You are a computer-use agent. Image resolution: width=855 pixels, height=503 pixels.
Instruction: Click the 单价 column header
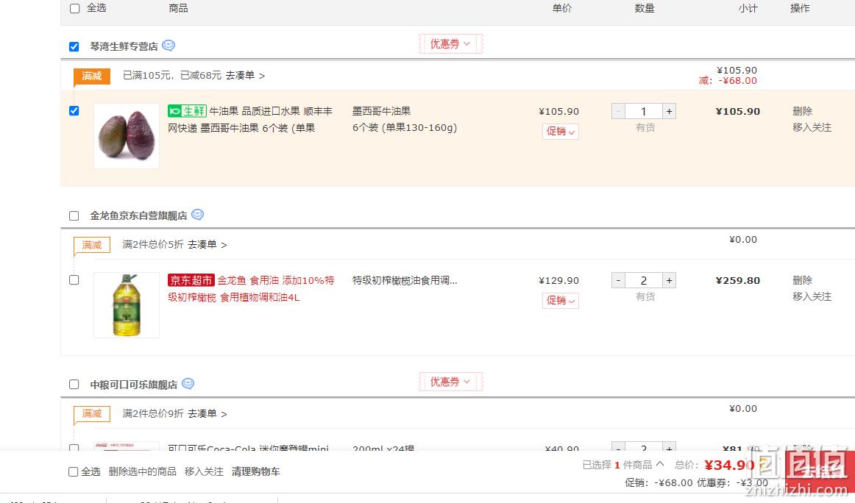(x=561, y=8)
